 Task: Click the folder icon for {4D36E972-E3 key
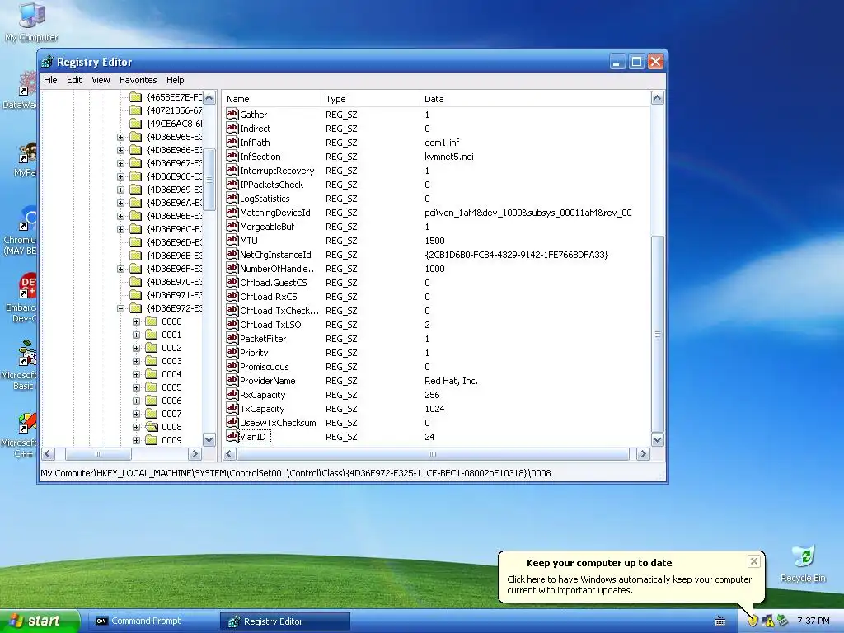[136, 308]
